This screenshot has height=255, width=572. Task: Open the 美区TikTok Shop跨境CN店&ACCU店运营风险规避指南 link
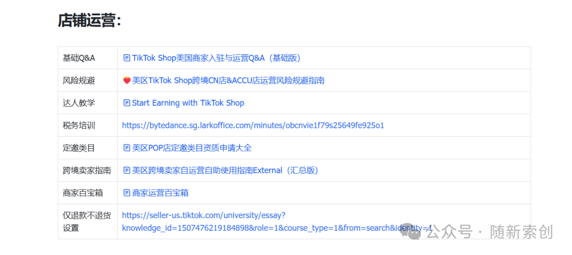tap(228, 81)
